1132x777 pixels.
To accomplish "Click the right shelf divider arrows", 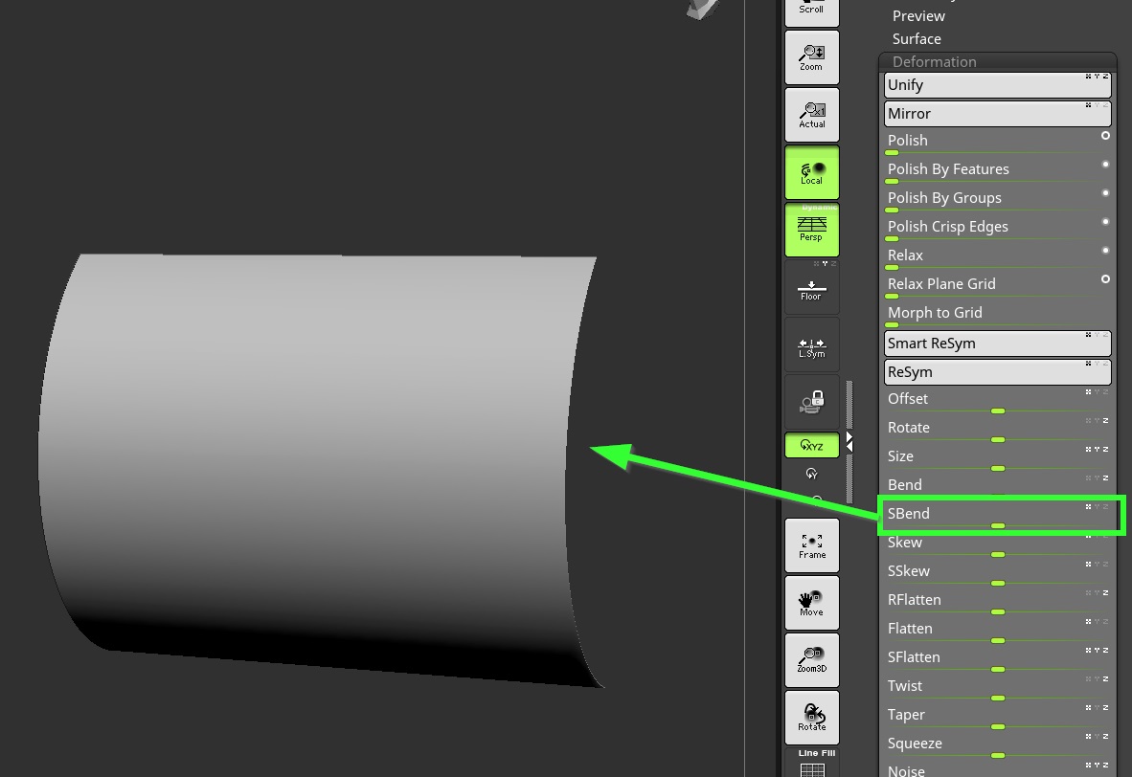I will 849,442.
